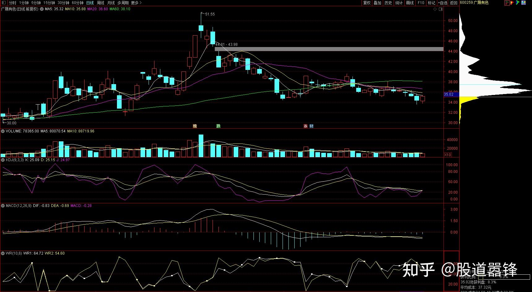Screen dimensions: 532x292
Task: Click the DIF: -0.83 value
Action: 41,205
